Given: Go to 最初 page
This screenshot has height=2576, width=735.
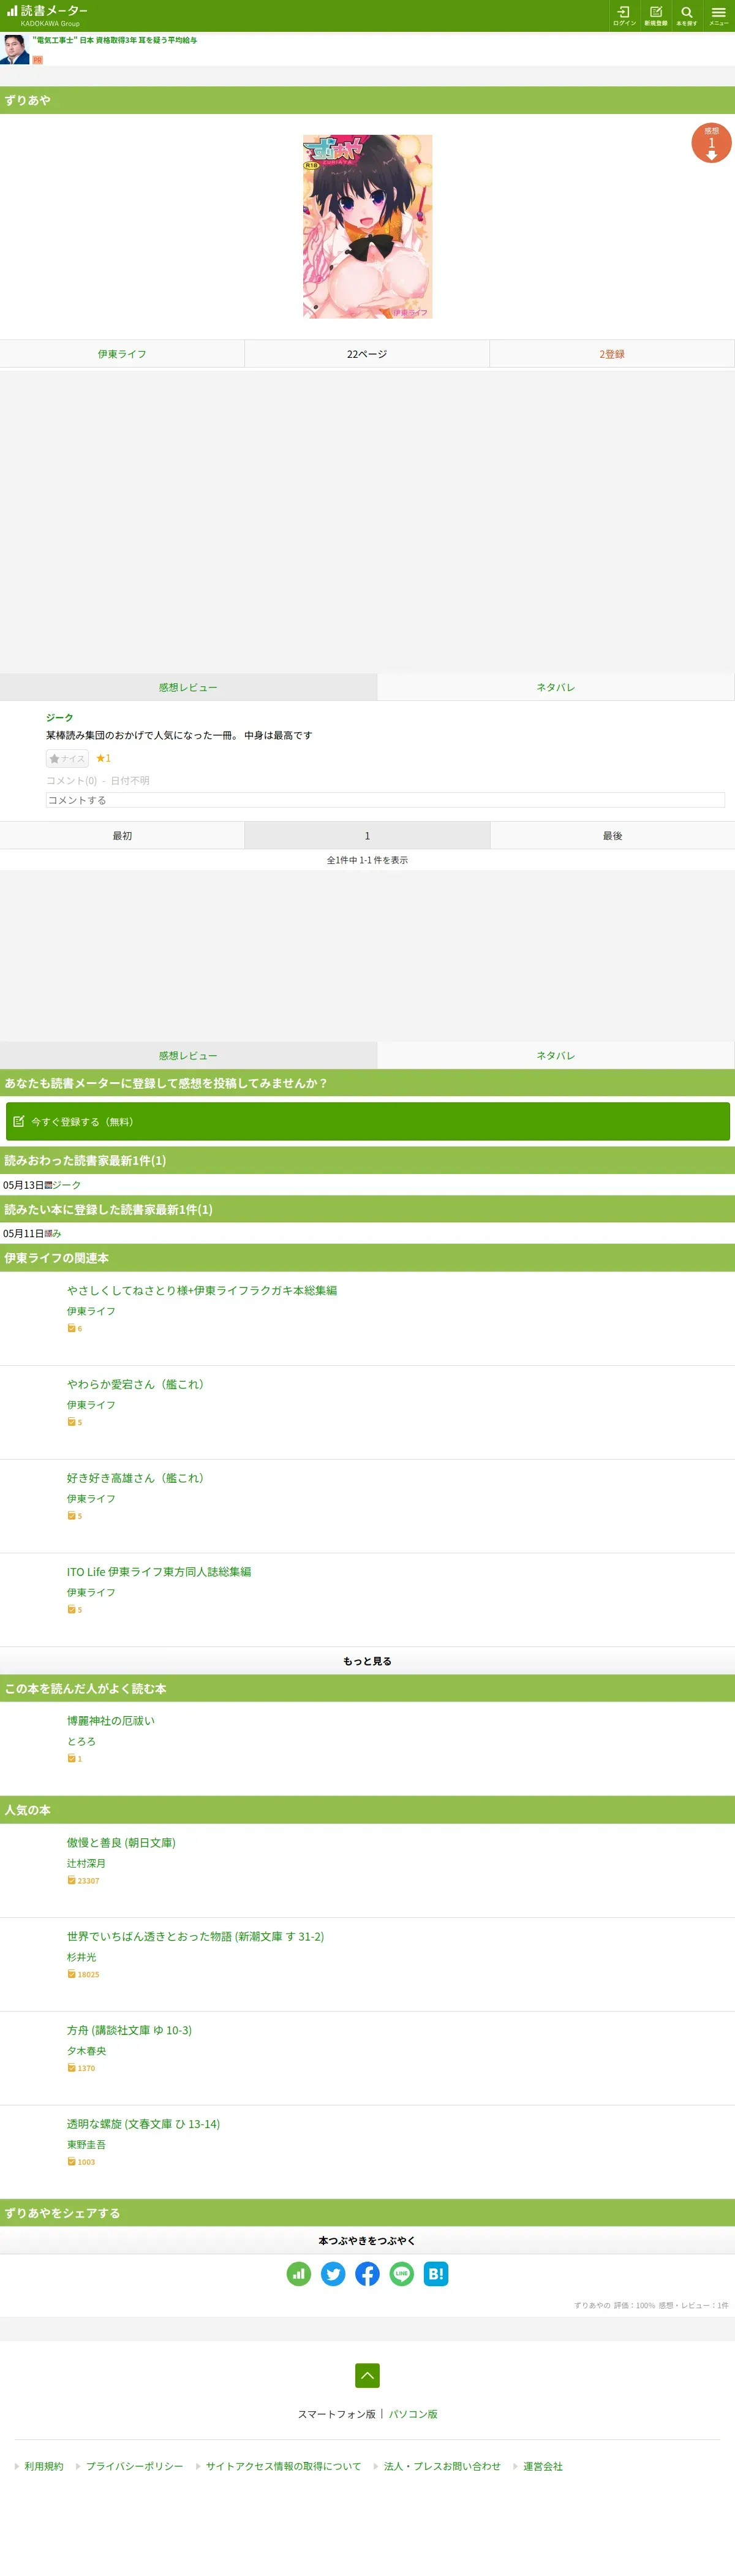Looking at the screenshot, I should coord(122,835).
